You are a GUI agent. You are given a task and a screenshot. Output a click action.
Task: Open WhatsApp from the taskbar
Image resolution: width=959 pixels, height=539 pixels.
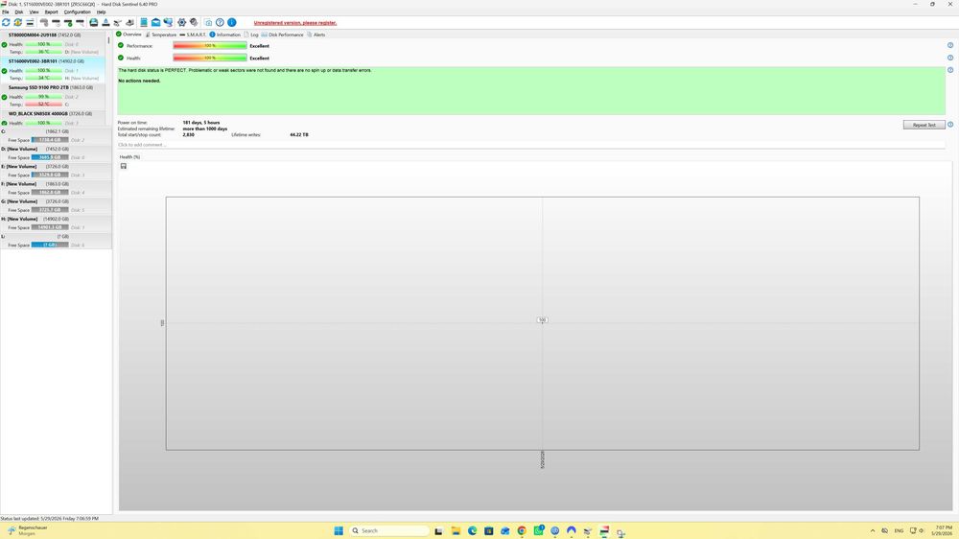[x=538, y=530]
